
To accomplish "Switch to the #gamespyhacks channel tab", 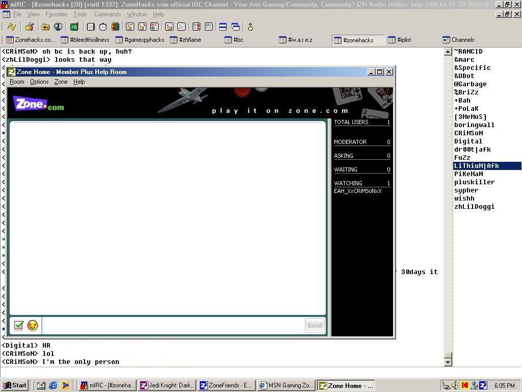I will [x=140, y=40].
